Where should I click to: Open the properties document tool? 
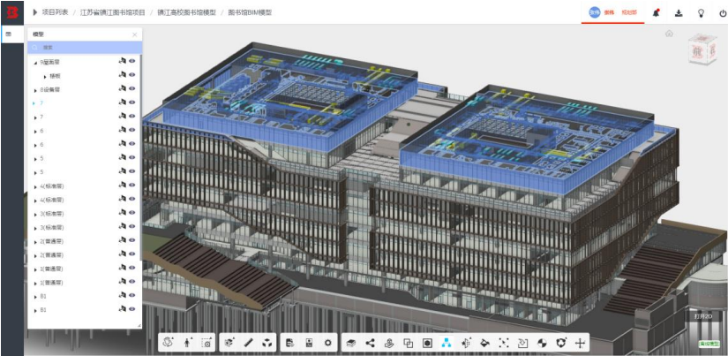pyautogui.click(x=289, y=343)
